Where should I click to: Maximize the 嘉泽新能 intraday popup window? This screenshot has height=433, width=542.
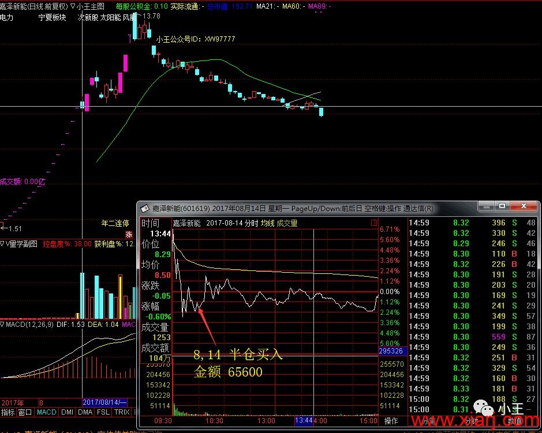click(502, 206)
